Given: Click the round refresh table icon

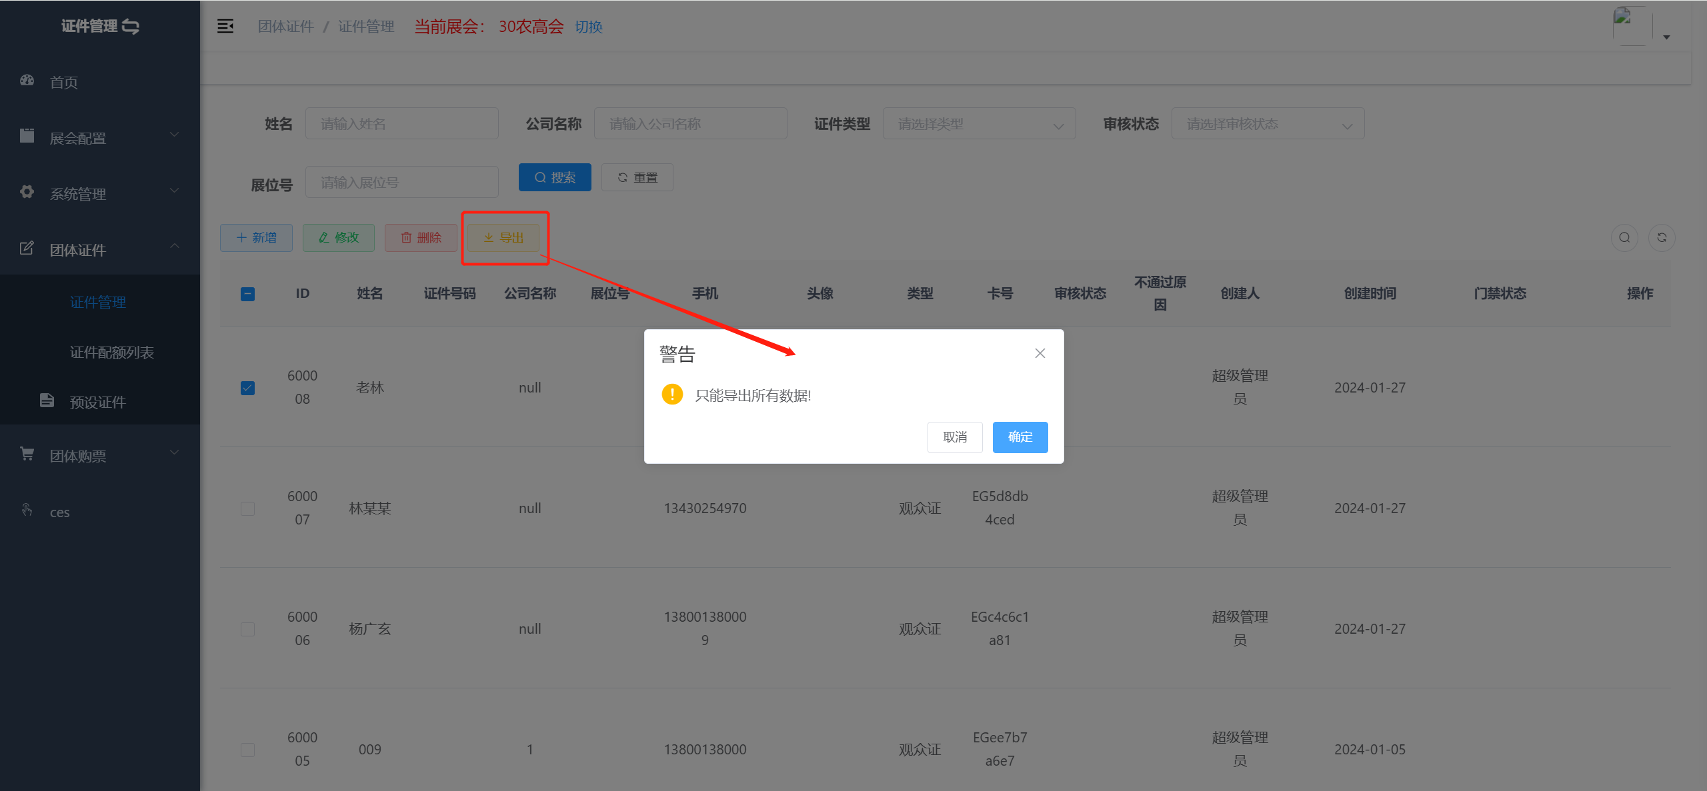Looking at the screenshot, I should click(1662, 238).
